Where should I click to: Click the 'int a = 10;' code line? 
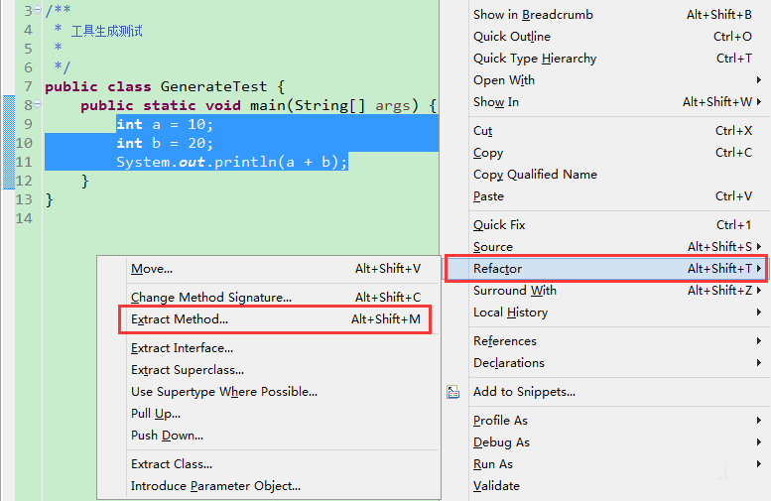click(165, 124)
